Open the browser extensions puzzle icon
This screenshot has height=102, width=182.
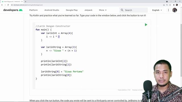pos(174,5)
